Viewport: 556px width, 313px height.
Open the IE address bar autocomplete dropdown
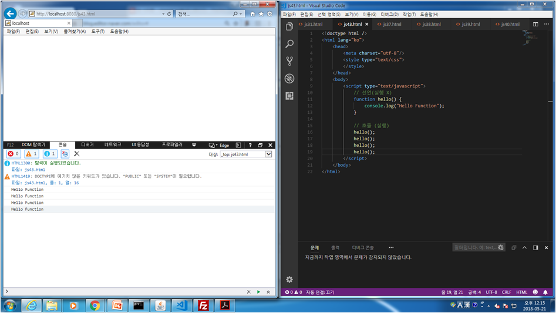point(163,14)
